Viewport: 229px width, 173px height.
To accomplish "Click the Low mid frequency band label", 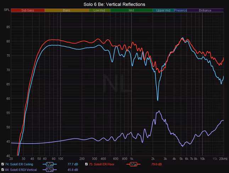I will 99,10.
